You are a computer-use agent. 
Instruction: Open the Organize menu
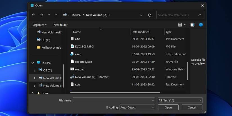[x=40, y=25]
